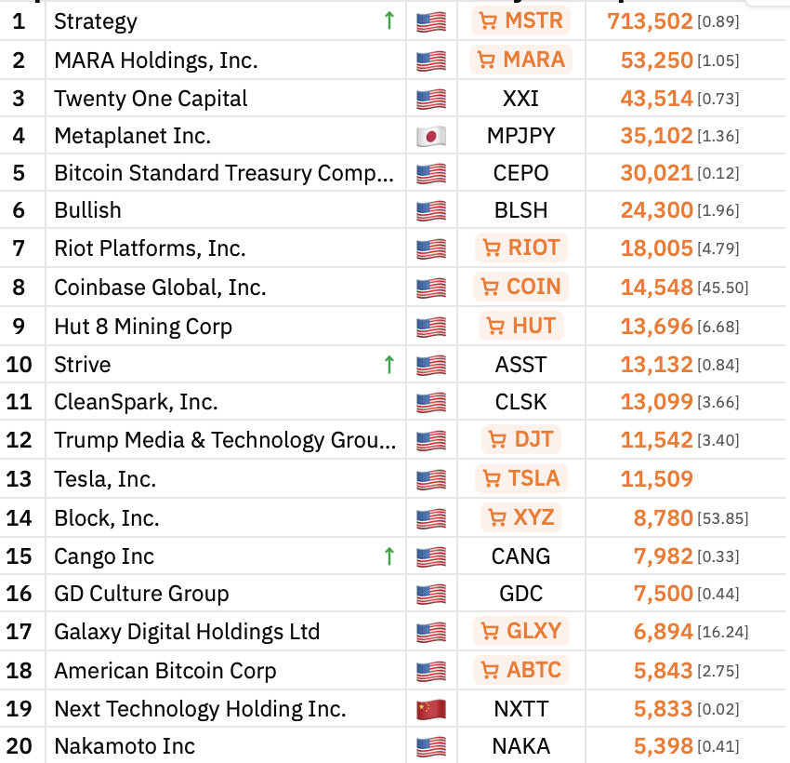This screenshot has height=763, width=790.
Task: Click the cart icon next to HUT
Action: (494, 326)
